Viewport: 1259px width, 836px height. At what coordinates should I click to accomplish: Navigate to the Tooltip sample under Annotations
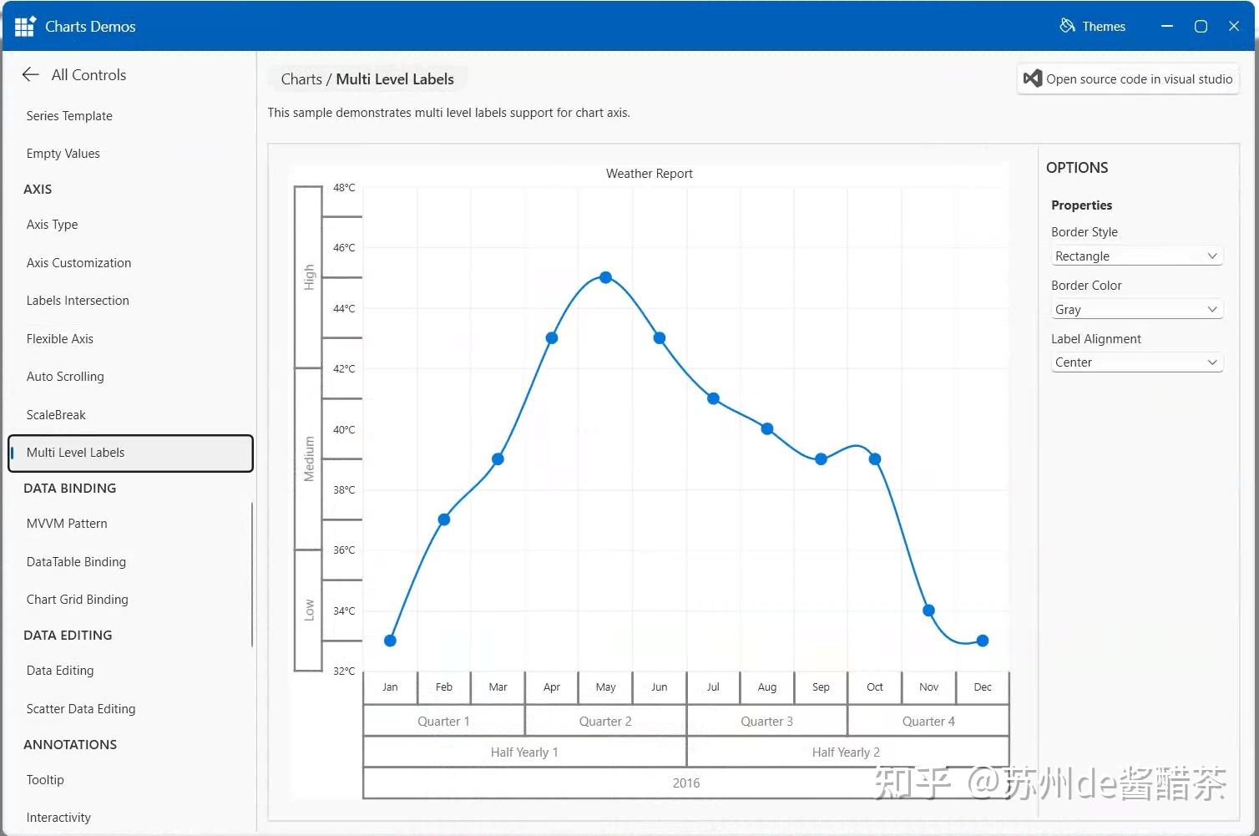tap(45, 779)
